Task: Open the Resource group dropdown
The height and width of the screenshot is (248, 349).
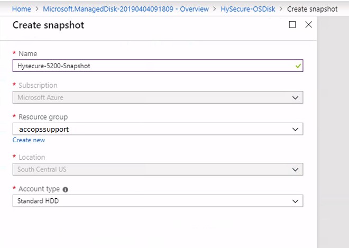Action: (x=158, y=129)
